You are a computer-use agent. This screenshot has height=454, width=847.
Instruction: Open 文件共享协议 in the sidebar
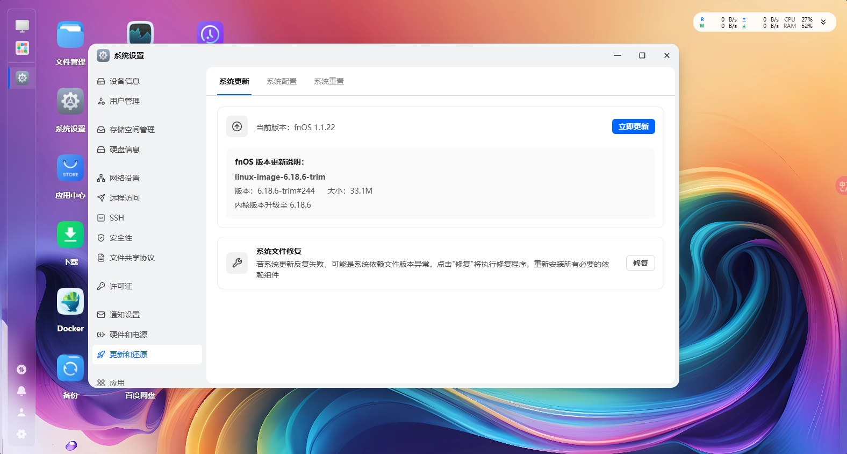[147, 258]
